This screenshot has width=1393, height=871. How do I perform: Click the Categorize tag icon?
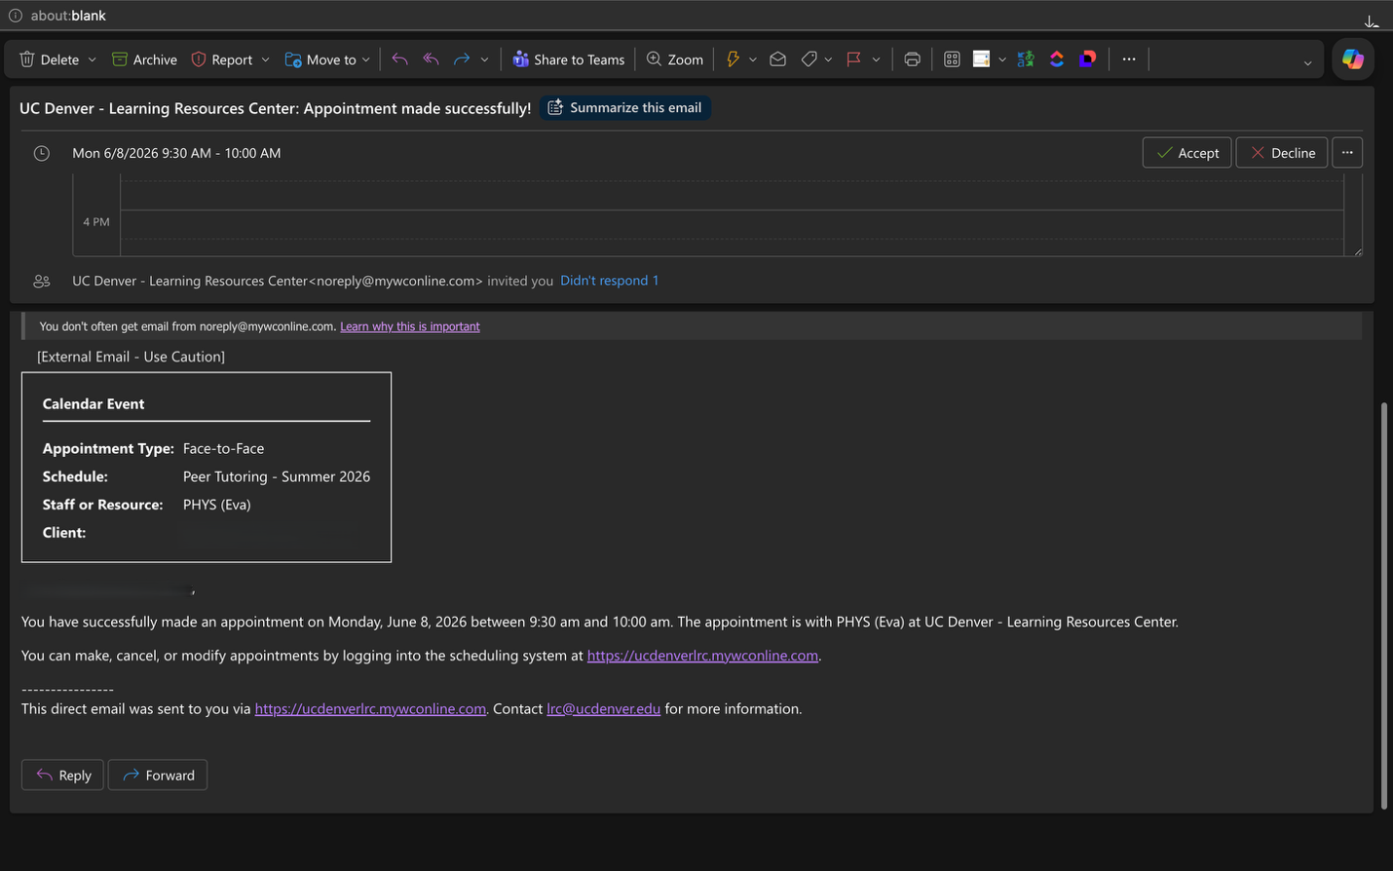click(x=809, y=59)
